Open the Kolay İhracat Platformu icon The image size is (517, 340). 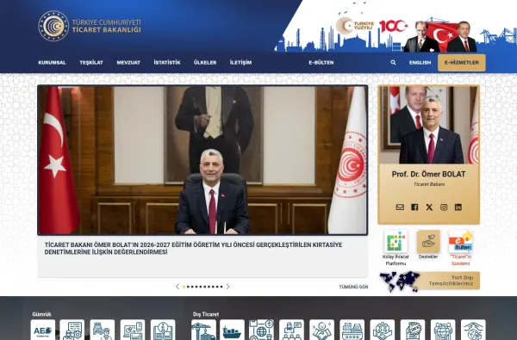point(396,242)
